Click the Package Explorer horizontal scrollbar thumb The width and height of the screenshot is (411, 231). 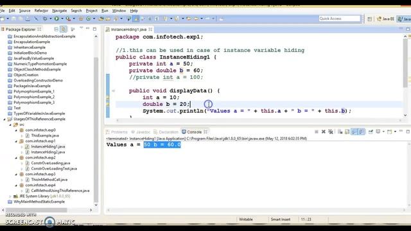tap(36, 210)
